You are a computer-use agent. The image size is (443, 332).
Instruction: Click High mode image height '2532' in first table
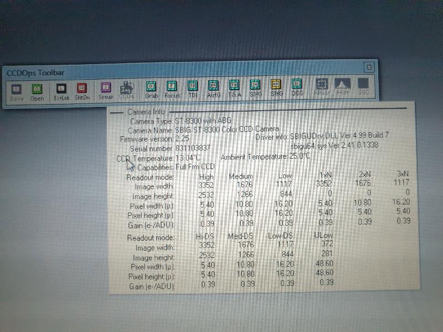pos(206,195)
